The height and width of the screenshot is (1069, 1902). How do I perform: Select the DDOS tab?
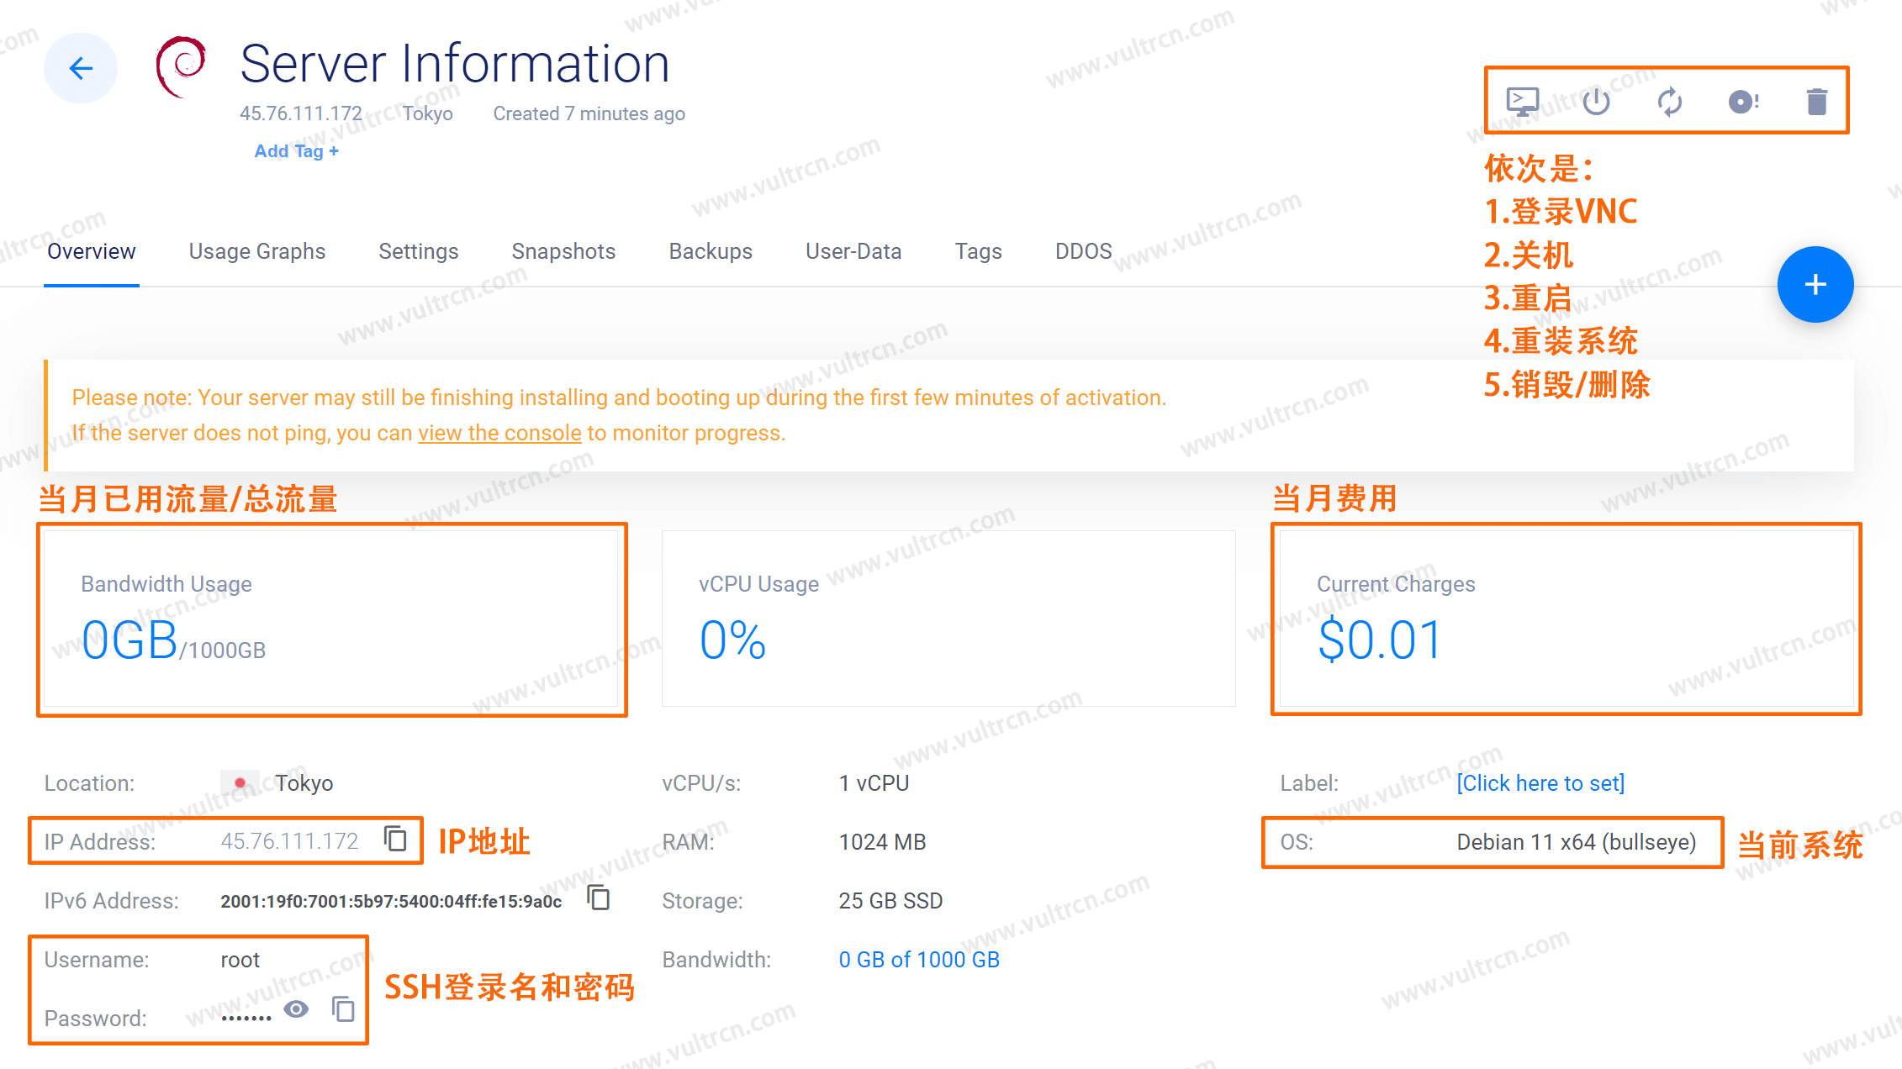tap(1083, 251)
